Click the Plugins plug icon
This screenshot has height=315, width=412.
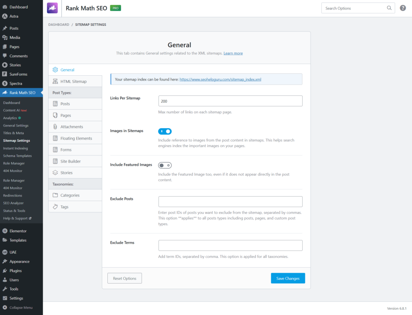[5, 271]
